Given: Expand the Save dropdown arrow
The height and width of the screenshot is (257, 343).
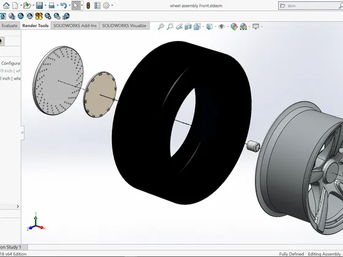Looking at the screenshot, I should click(x=45, y=6).
